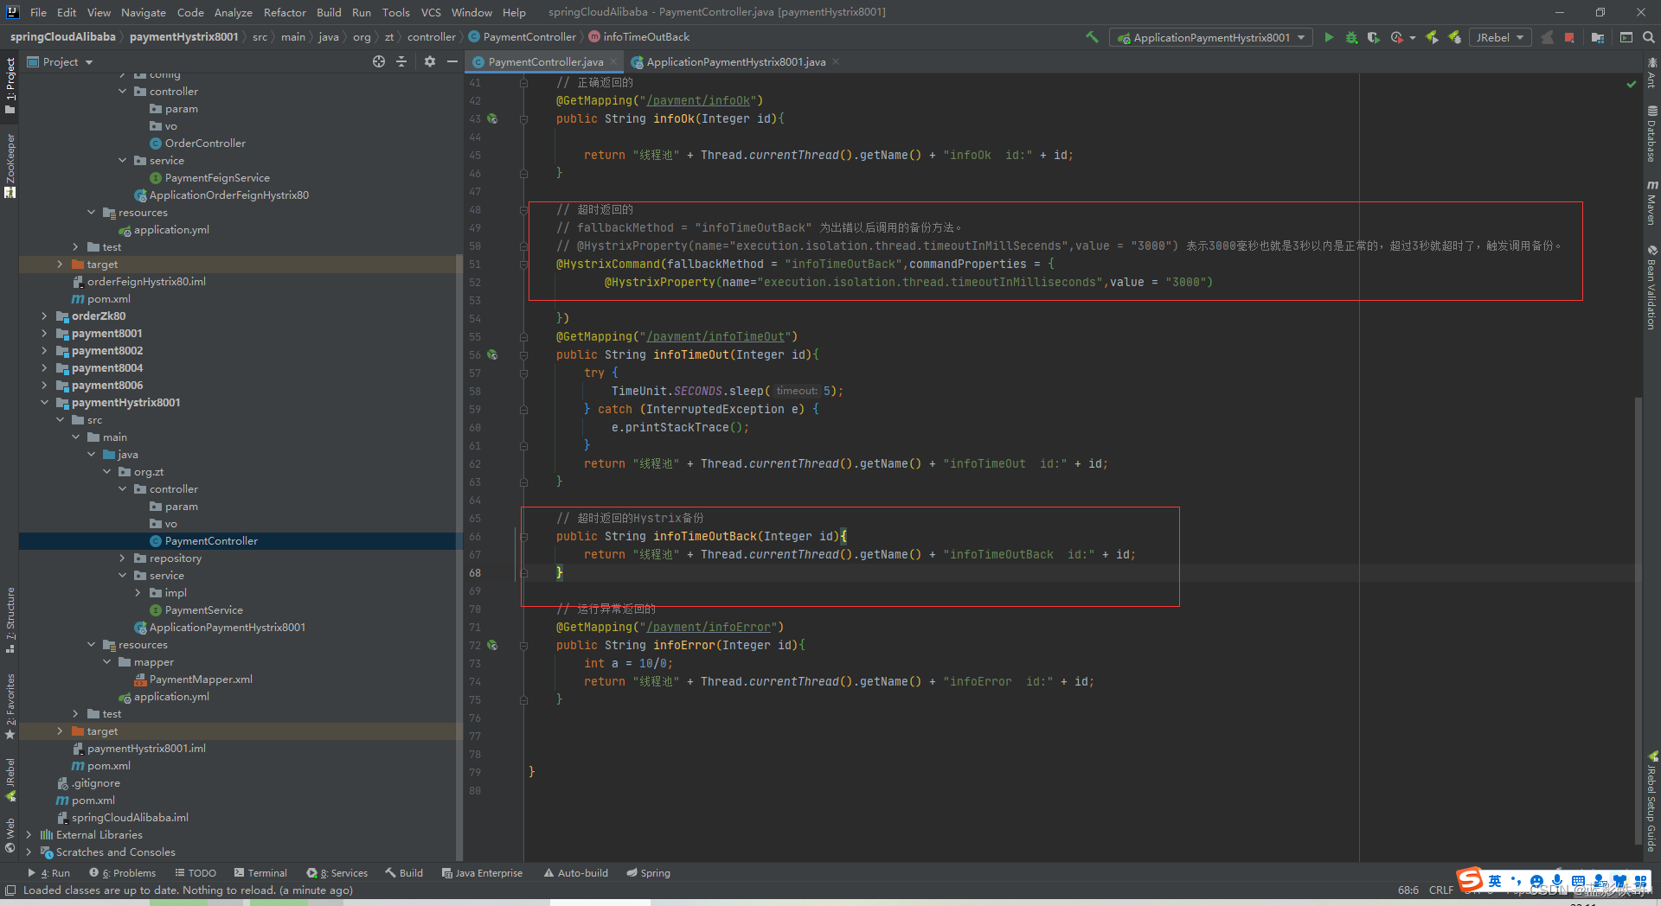The height and width of the screenshot is (906, 1661).
Task: Open /payment/infoTimeOut mapping link
Action: click(x=715, y=336)
